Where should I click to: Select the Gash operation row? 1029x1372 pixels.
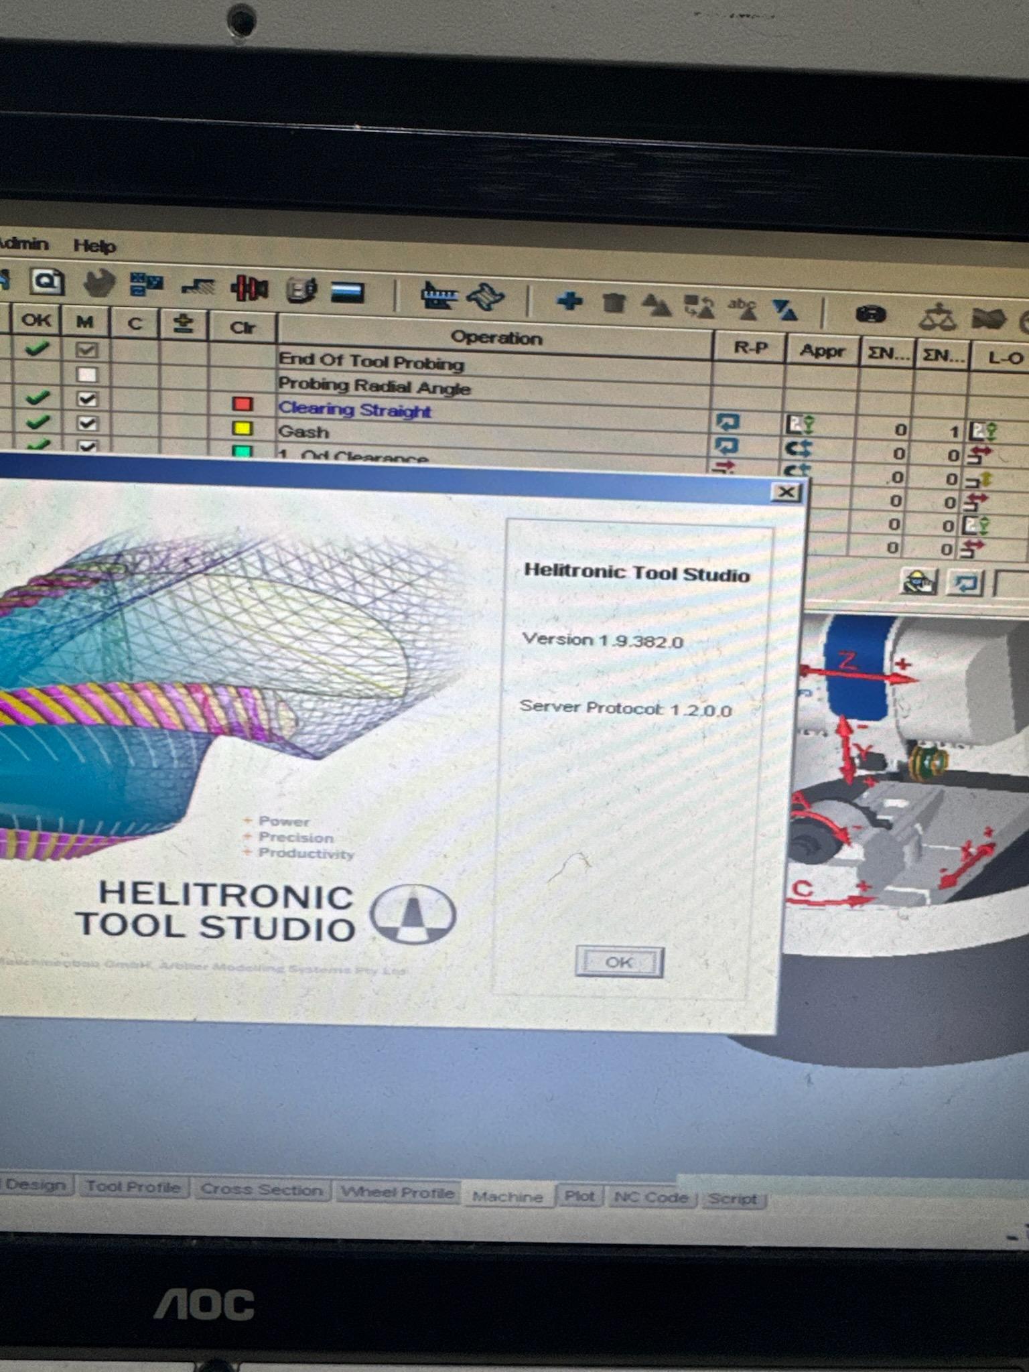[x=303, y=432]
